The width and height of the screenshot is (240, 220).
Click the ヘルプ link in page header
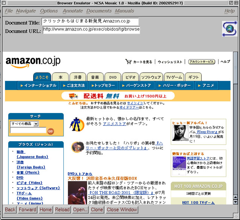[225, 61]
